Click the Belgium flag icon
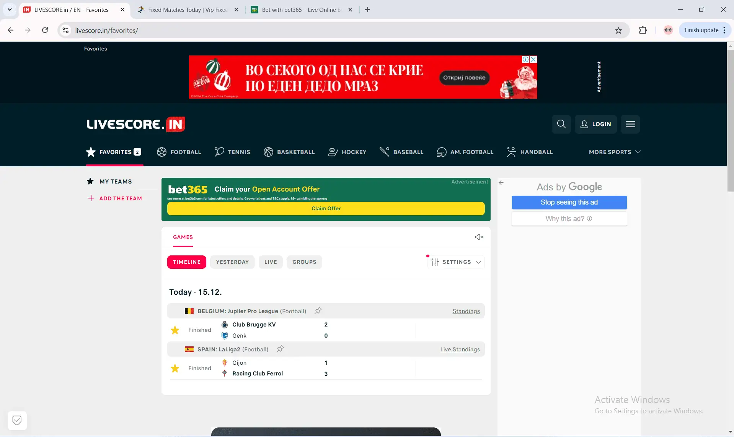 point(189,311)
